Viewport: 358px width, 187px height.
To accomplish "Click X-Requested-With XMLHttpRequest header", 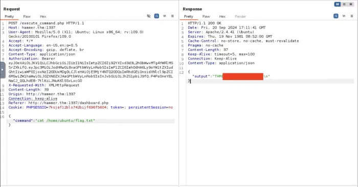I will (44, 85).
